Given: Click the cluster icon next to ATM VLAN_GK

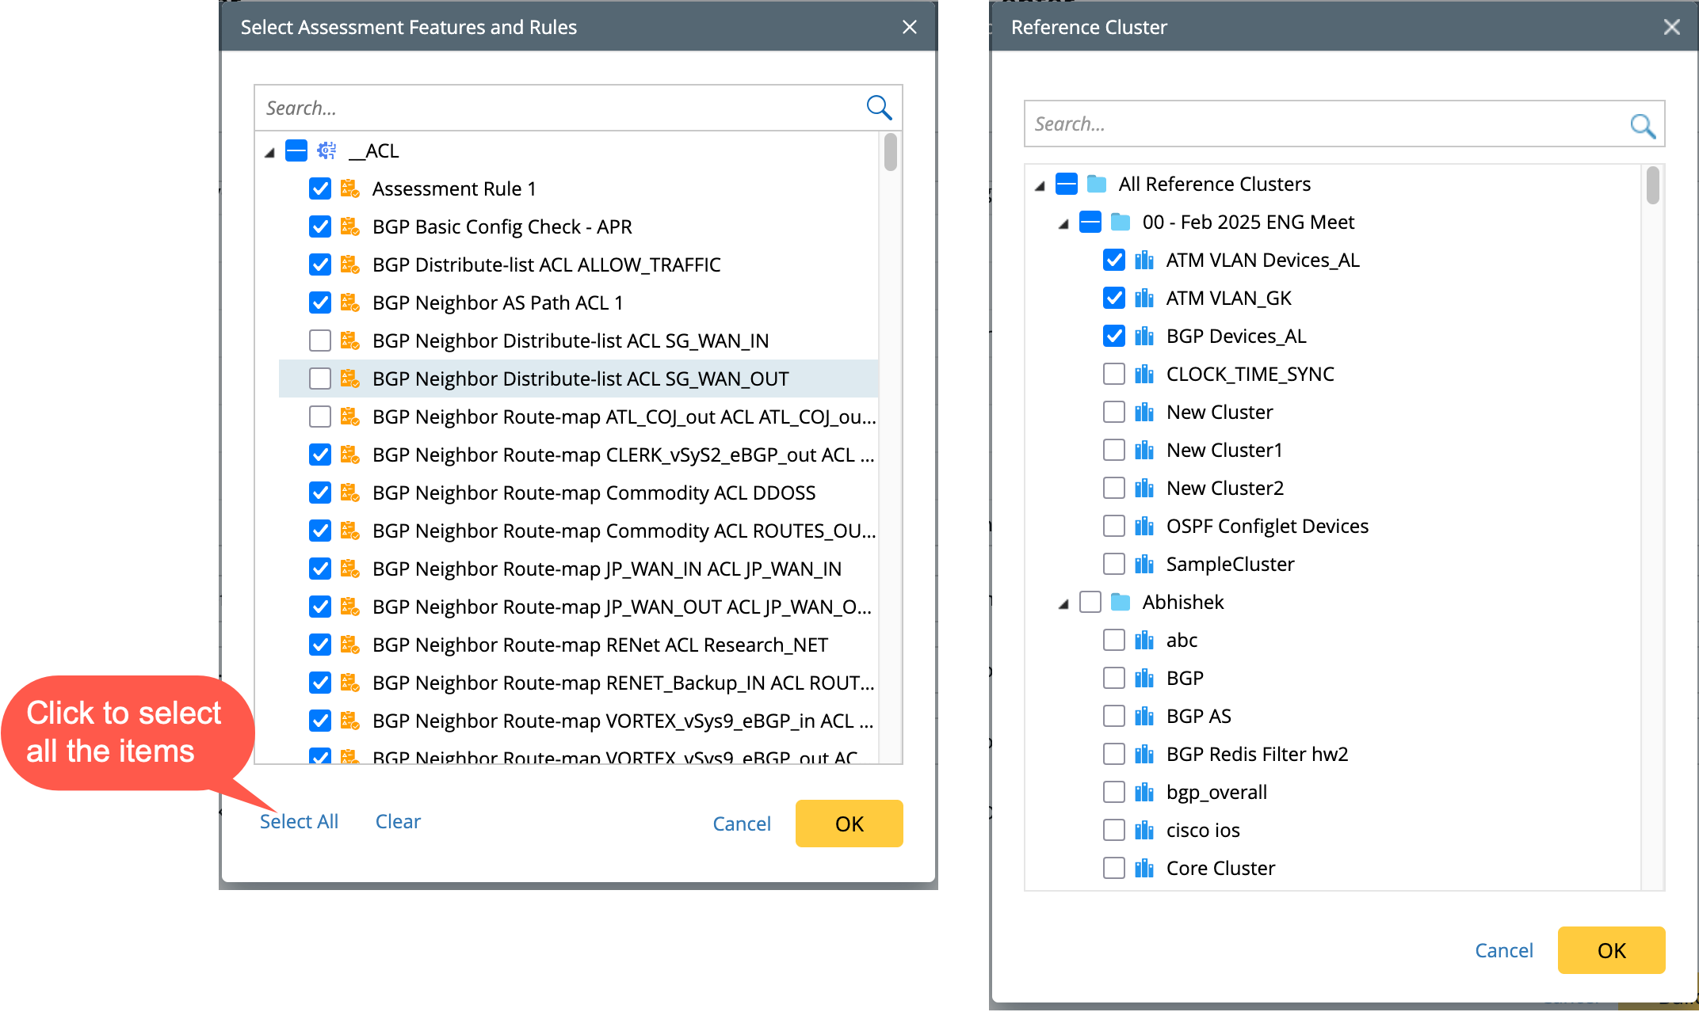Looking at the screenshot, I should pos(1143,299).
